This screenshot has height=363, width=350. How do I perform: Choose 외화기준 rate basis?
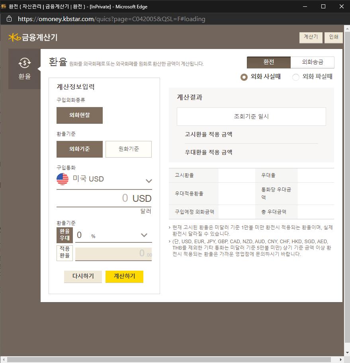pyautogui.click(x=80, y=149)
